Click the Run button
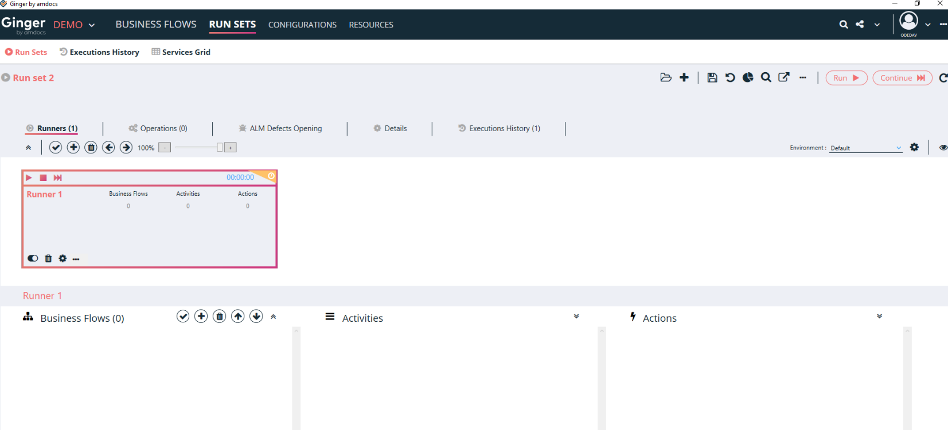The image size is (948, 430). pyautogui.click(x=846, y=78)
